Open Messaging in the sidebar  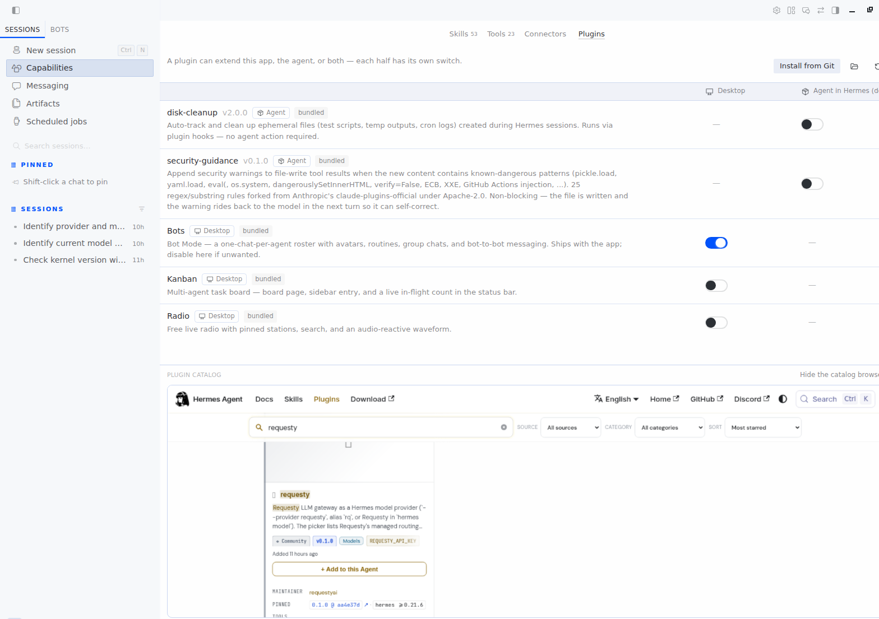[x=80, y=86]
